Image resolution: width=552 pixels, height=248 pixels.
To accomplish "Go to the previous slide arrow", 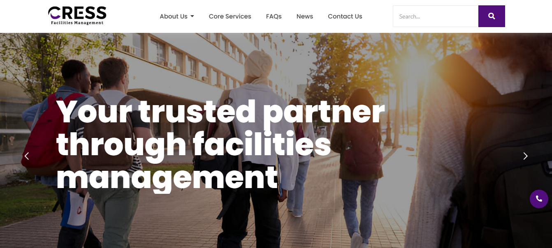I will pos(27,156).
